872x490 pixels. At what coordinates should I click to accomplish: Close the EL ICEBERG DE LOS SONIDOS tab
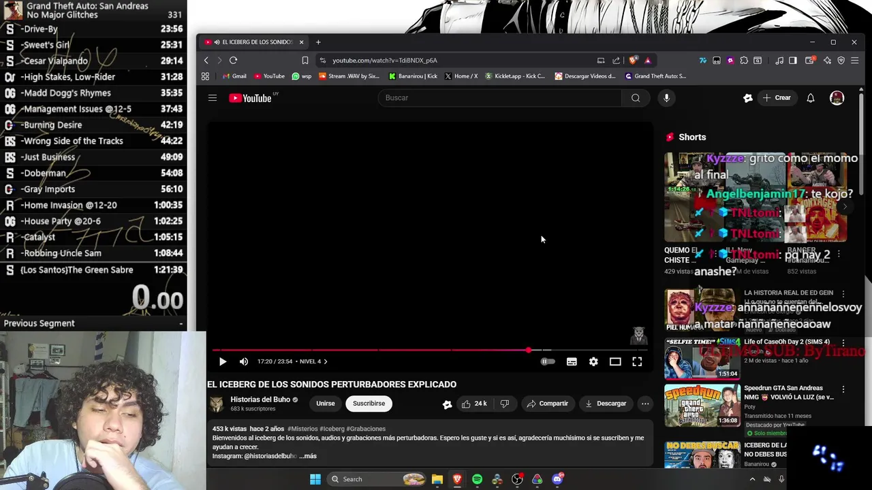coord(301,42)
